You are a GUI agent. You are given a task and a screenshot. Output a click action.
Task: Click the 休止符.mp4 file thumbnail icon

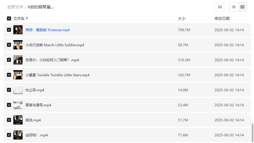(18, 90)
